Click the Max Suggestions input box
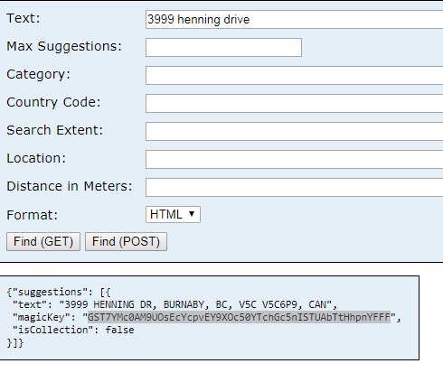Screen dimensions: 443x373 [x=223, y=47]
